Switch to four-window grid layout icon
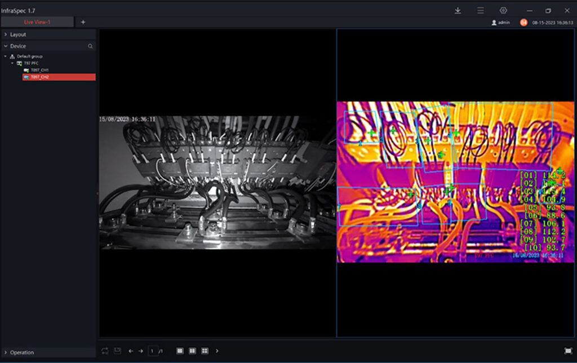Viewport: 577px width, 363px height. (x=205, y=351)
